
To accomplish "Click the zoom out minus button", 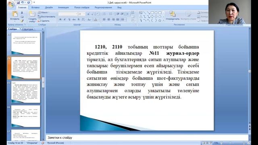I will (221, 143).
